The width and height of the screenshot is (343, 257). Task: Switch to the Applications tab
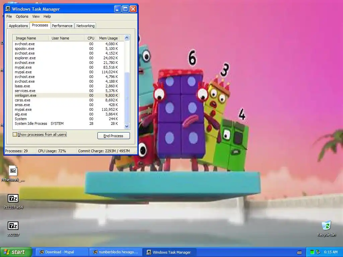(x=18, y=25)
